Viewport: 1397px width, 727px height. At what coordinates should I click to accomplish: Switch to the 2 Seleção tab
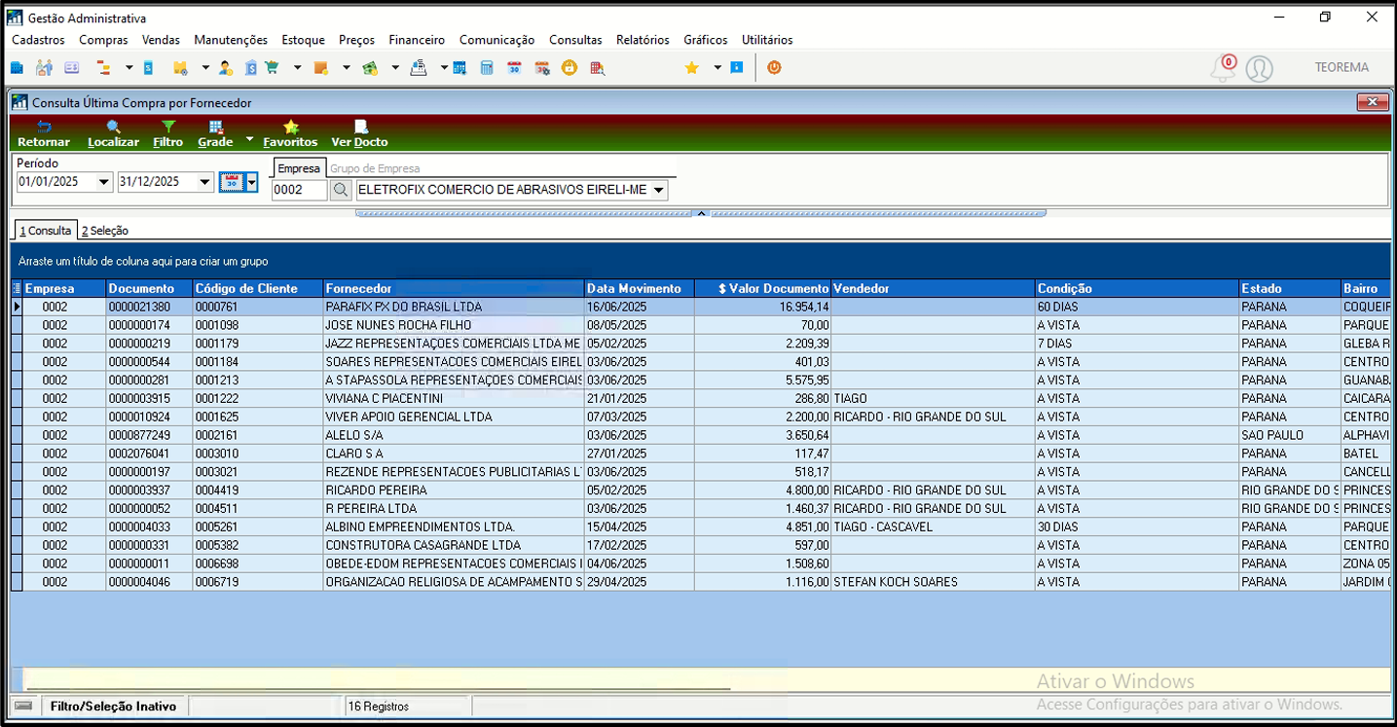105,231
